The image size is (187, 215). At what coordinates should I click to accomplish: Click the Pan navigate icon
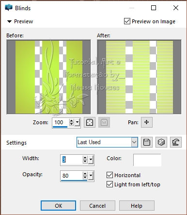click(x=147, y=122)
